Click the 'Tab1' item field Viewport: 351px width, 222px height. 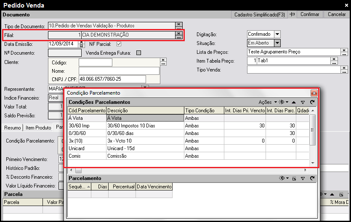293,61
